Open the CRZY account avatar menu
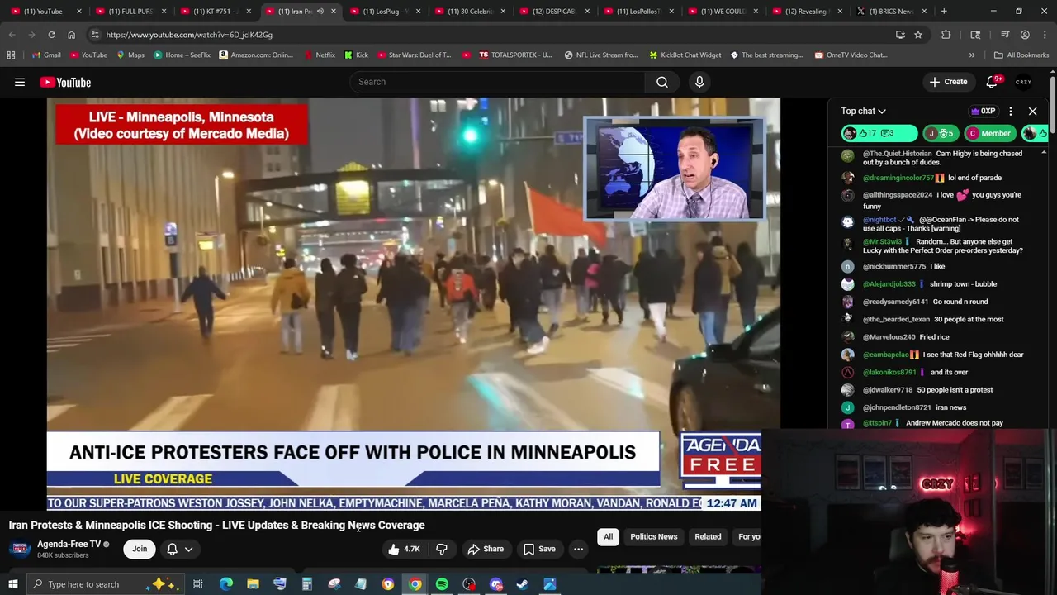This screenshot has height=595, width=1057. [1024, 82]
